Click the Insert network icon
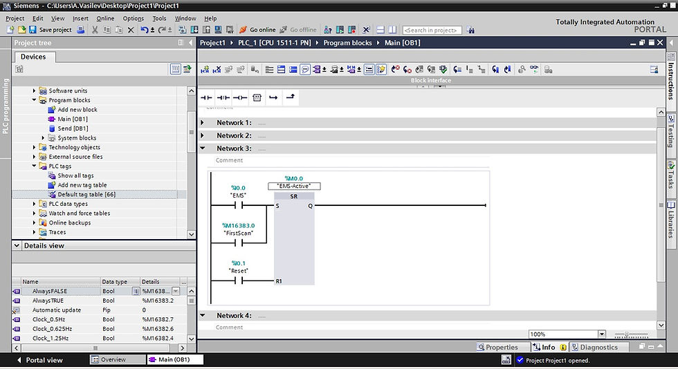Screen dimensions: 678x369 pyautogui.click(x=205, y=70)
